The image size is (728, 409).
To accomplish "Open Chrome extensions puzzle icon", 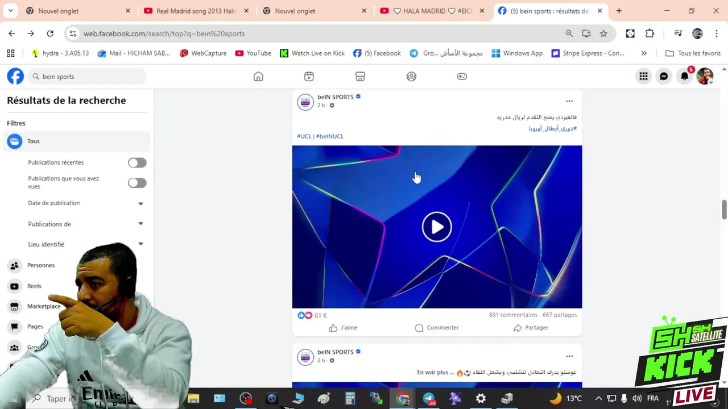I will [x=650, y=34].
